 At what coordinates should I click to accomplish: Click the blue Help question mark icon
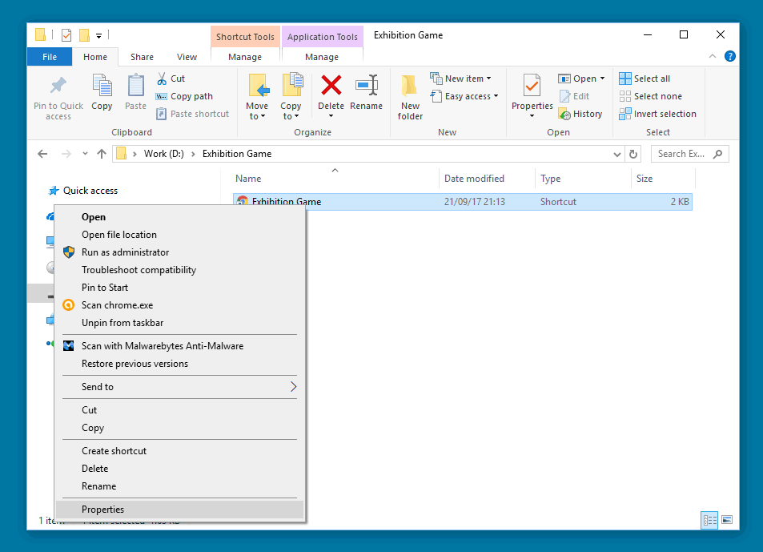(730, 56)
